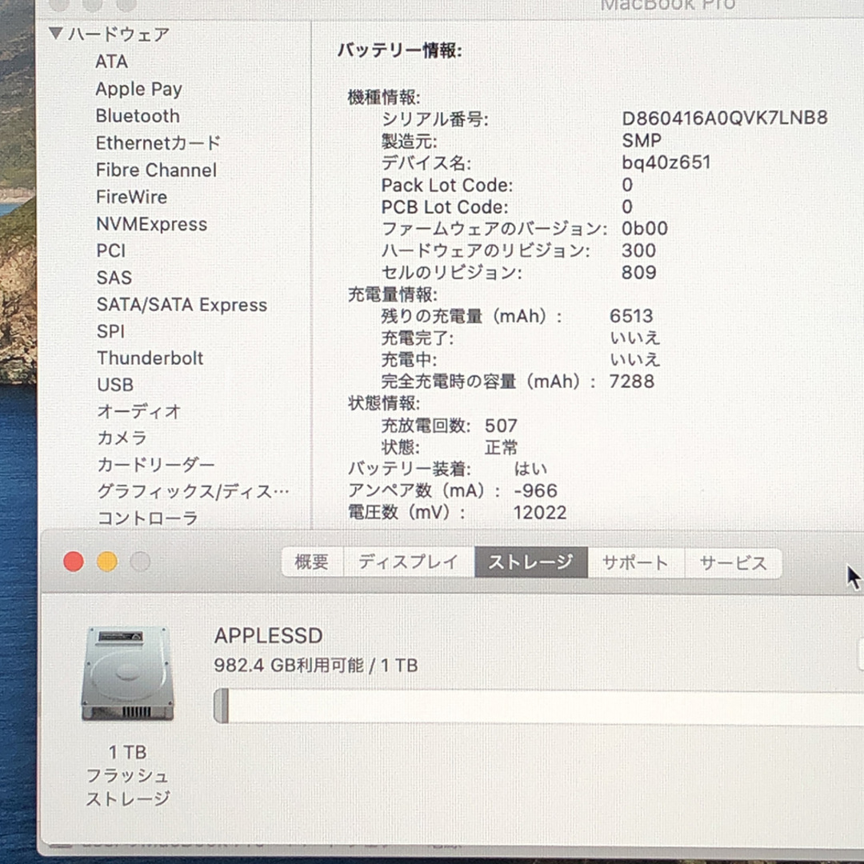The image size is (864, 864).
Task: Open the サポート tab
Action: (636, 562)
